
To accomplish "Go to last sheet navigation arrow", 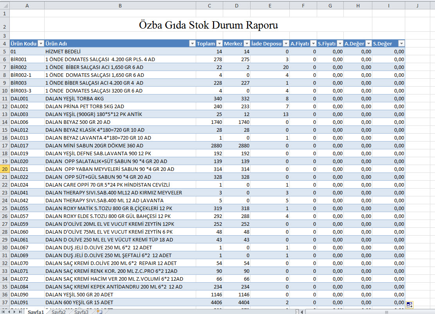I will tap(20, 312).
